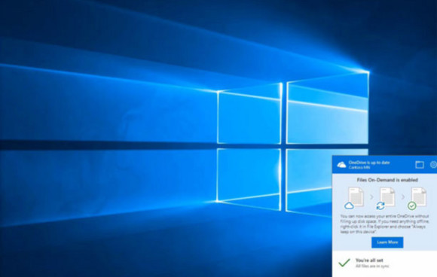
Task: Click the OneDrive cloud logo
Action: [x=341, y=165]
